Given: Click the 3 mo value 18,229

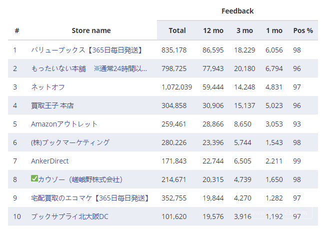Looking at the screenshot, I should [x=244, y=50].
